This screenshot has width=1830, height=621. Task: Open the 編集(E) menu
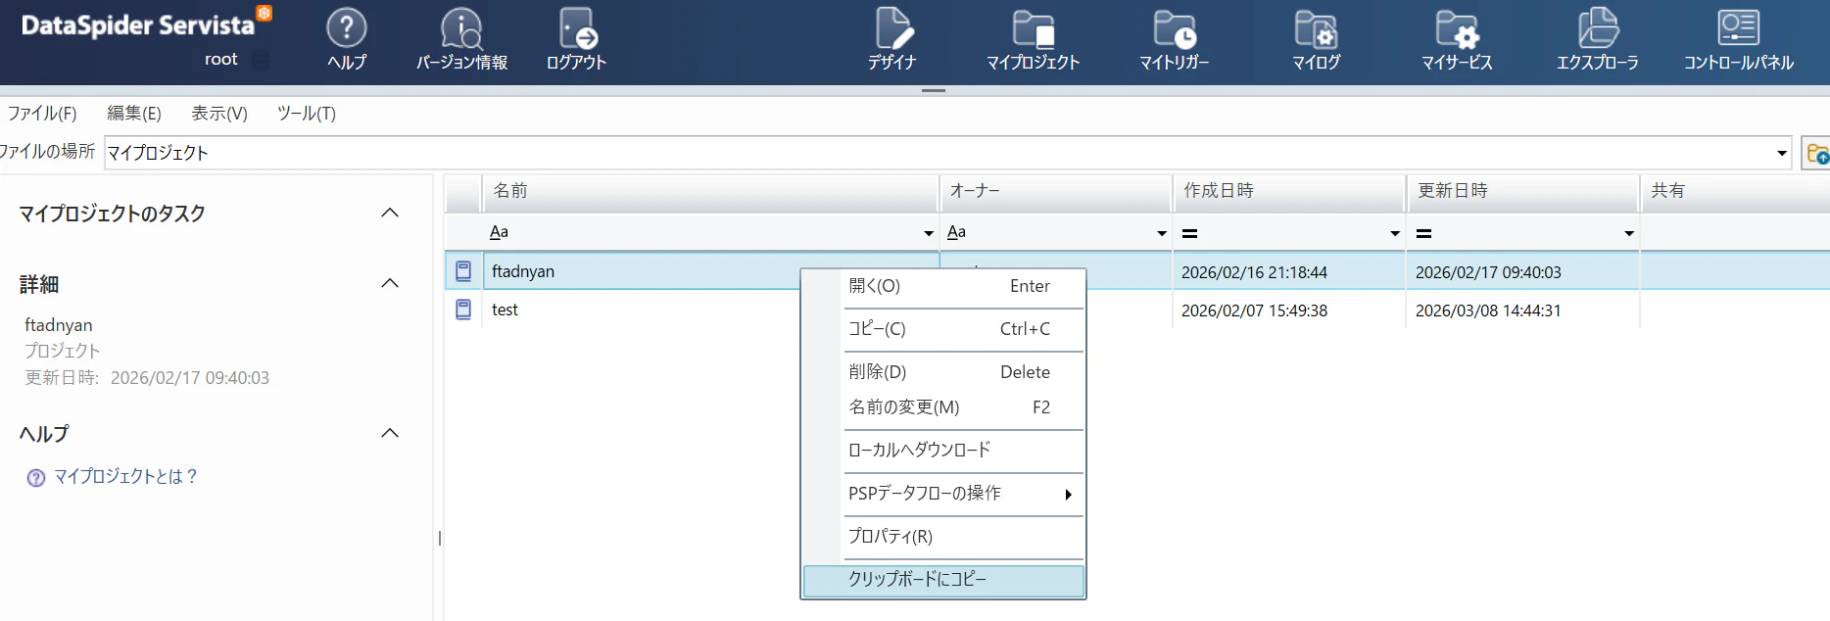click(x=133, y=114)
